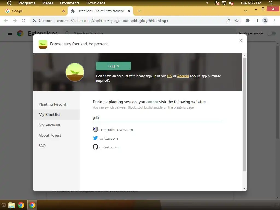Click the Chrome logo beside Extensions title
Screen dimensions: 280x210
click(20, 33)
